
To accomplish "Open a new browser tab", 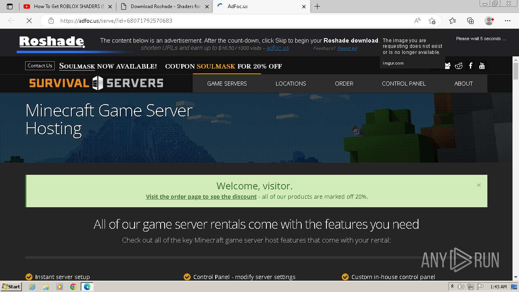I will [317, 6].
